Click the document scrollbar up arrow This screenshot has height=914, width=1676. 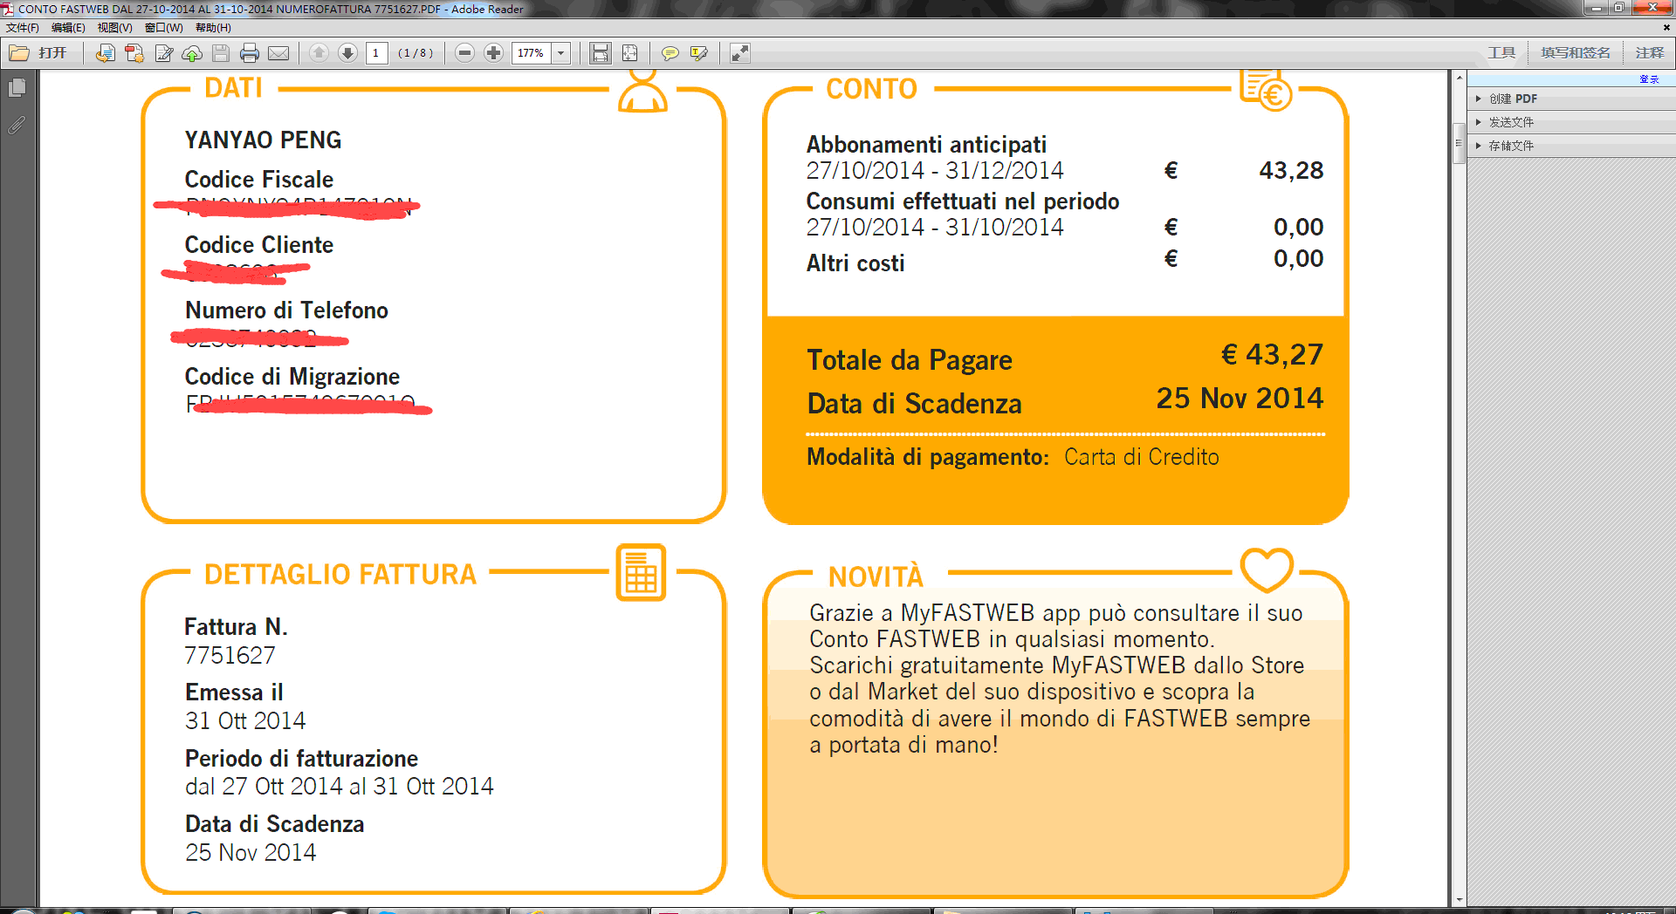(x=1459, y=78)
